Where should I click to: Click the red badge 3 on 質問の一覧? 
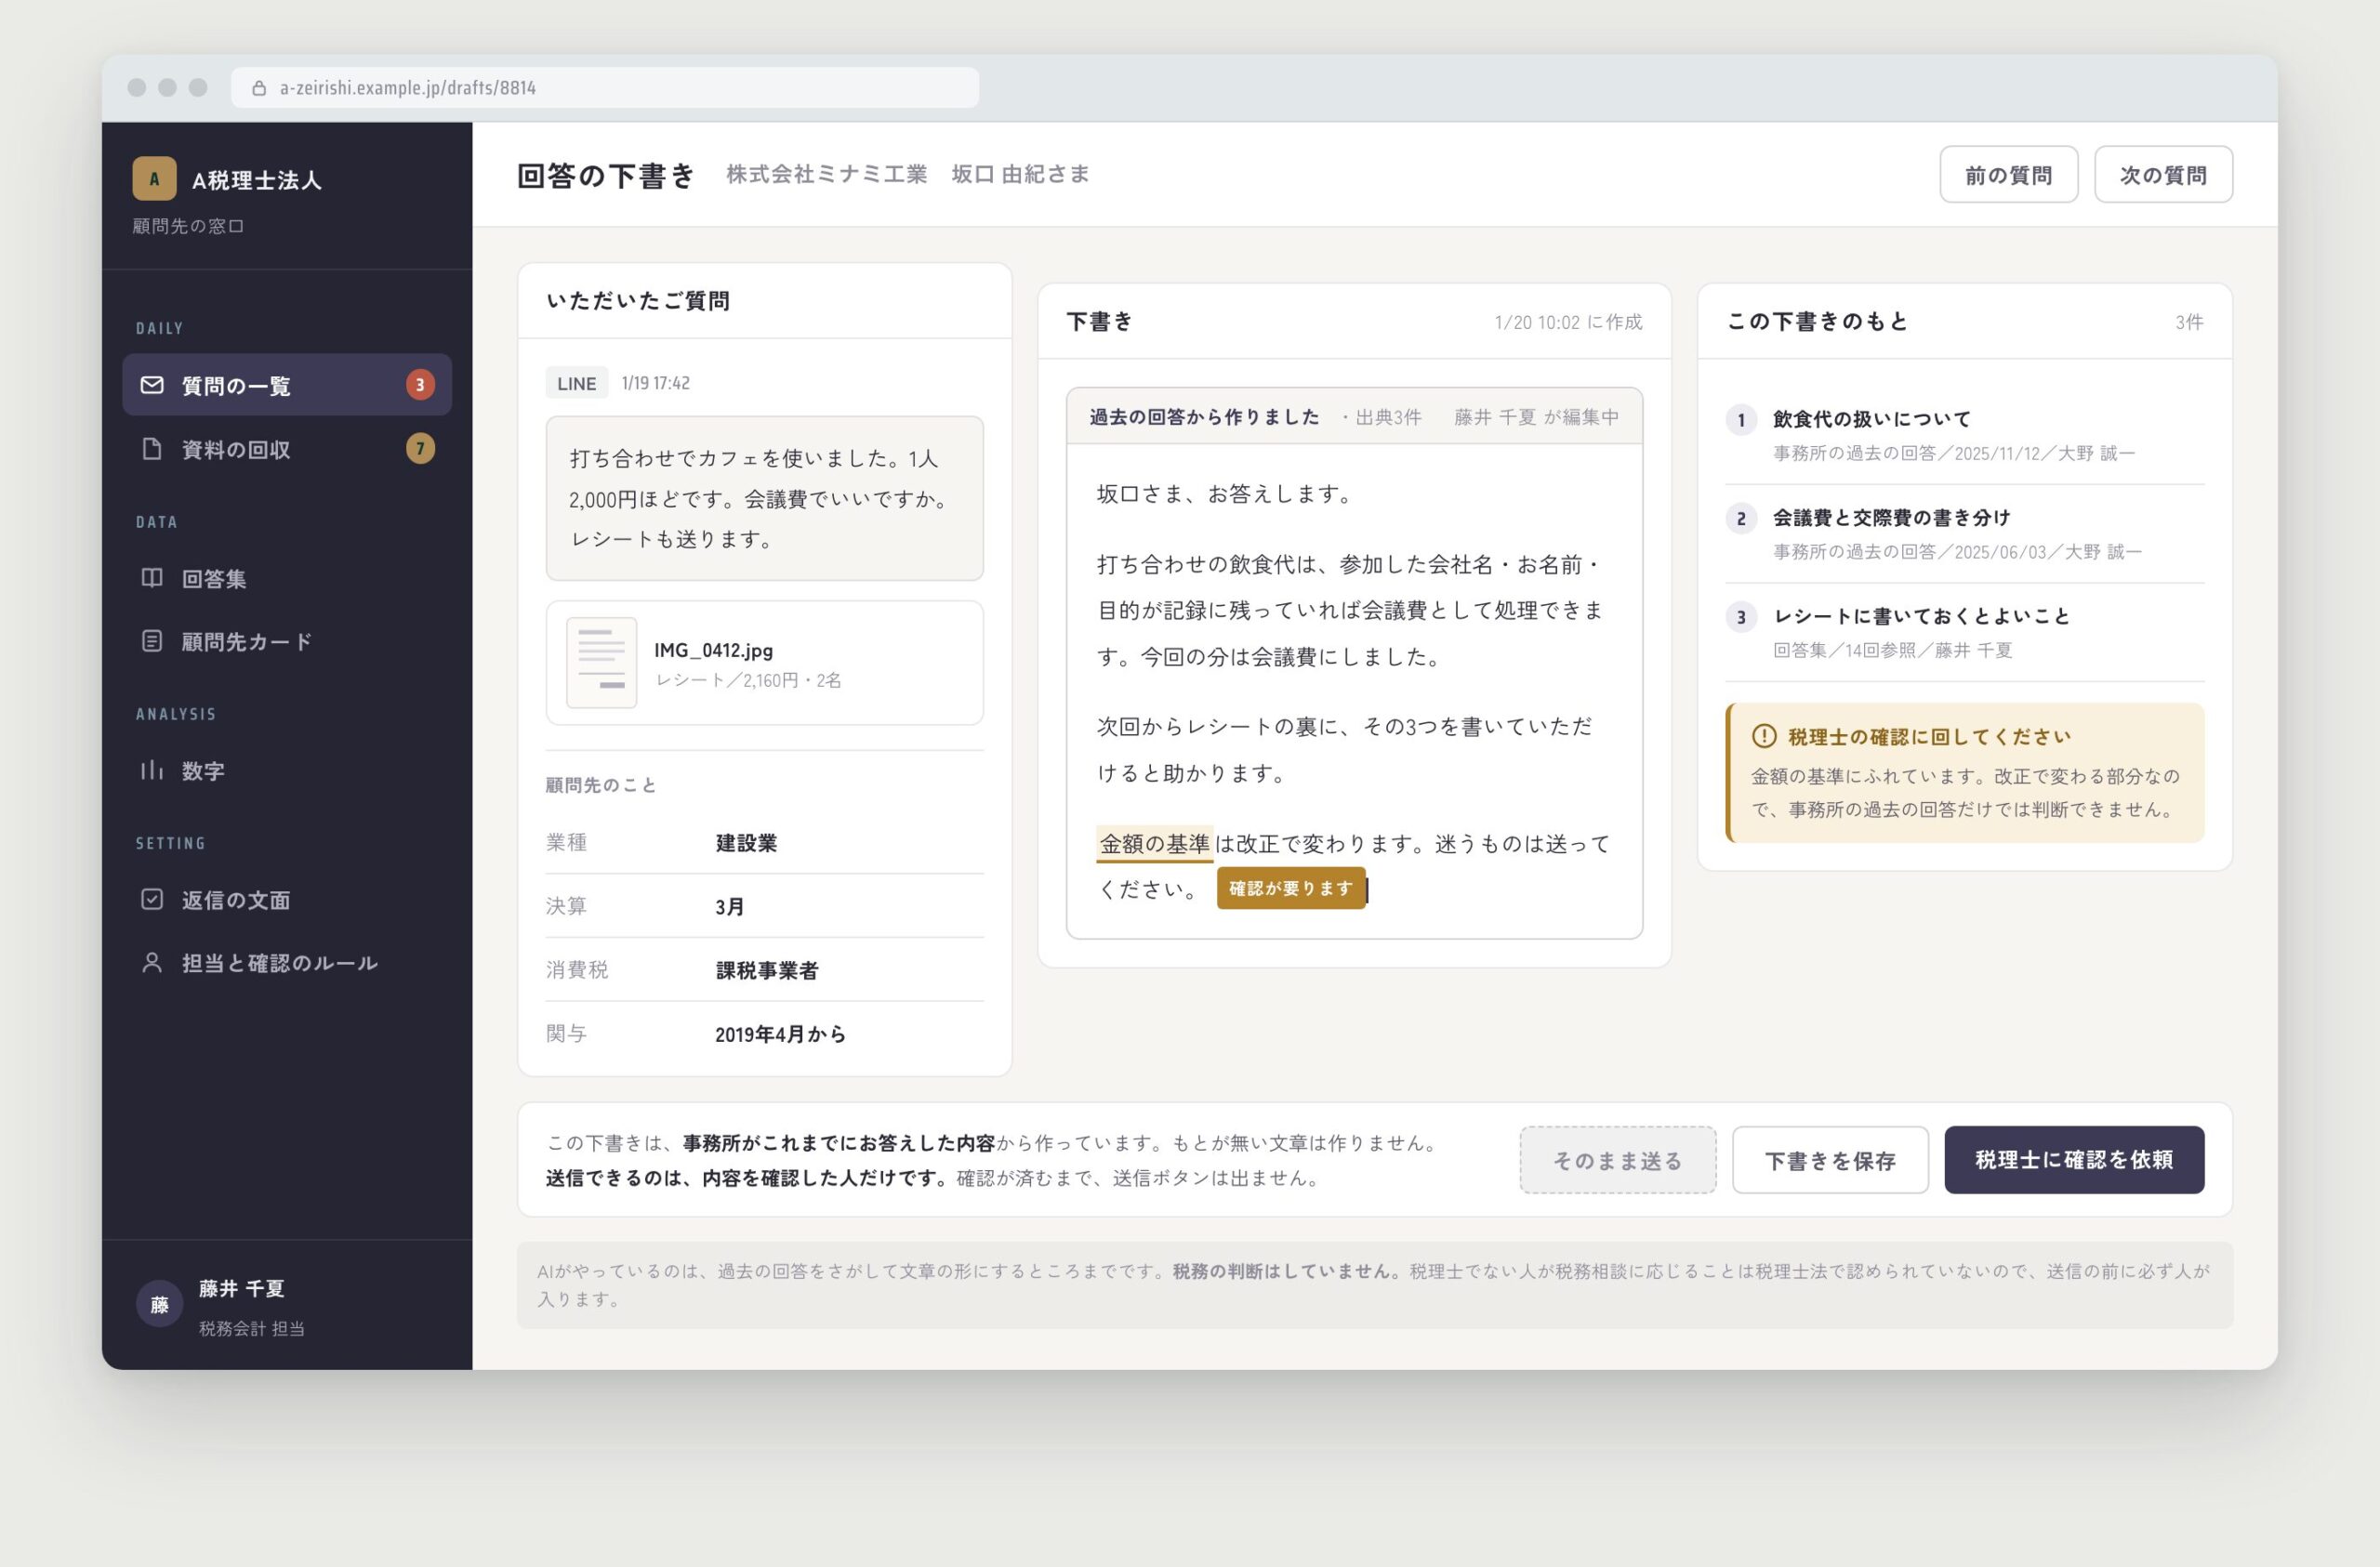tap(420, 385)
